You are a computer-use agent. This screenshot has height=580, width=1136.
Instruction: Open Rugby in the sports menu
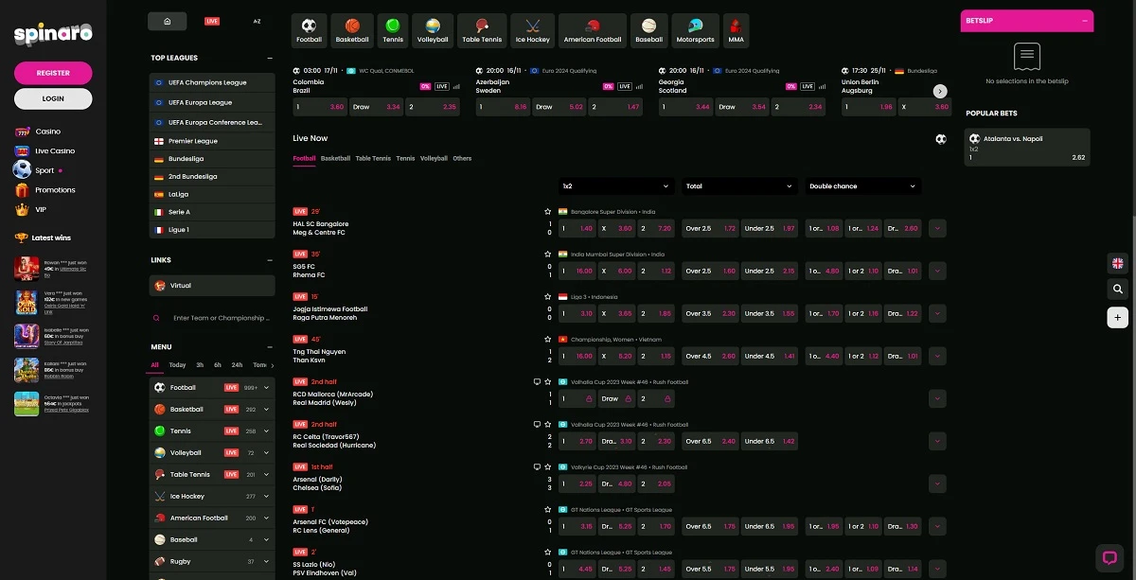[212, 561]
